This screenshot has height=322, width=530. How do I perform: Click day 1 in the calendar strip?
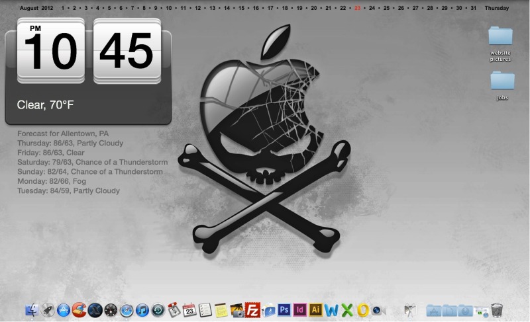62,8
